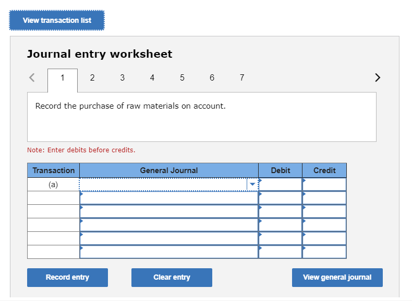
Task: Click third row Debit cell
Action: click(281, 212)
